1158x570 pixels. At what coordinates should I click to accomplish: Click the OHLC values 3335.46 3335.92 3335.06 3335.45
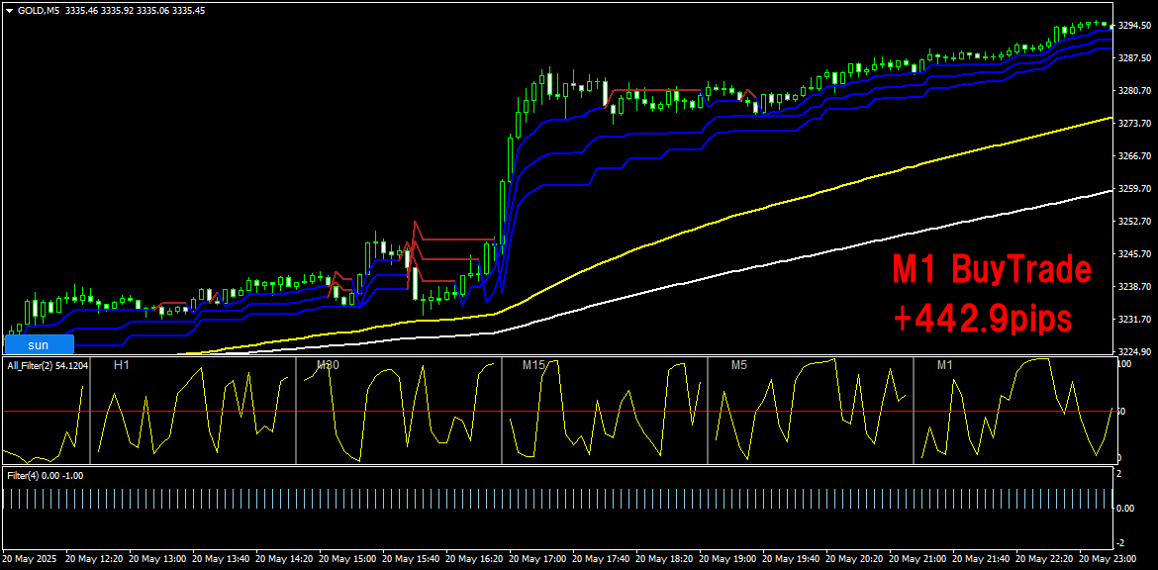click(x=136, y=10)
